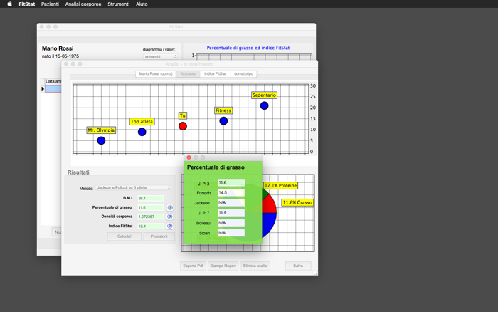The image size is (498, 312).
Task: Click the red Tu marker on chart
Action: (x=183, y=126)
